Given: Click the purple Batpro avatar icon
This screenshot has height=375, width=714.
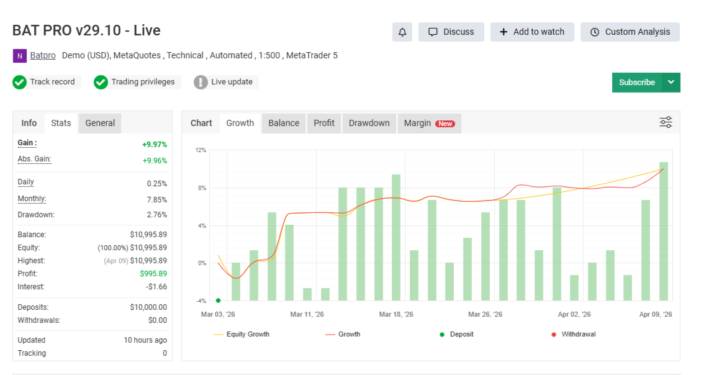Looking at the screenshot, I should pos(20,56).
